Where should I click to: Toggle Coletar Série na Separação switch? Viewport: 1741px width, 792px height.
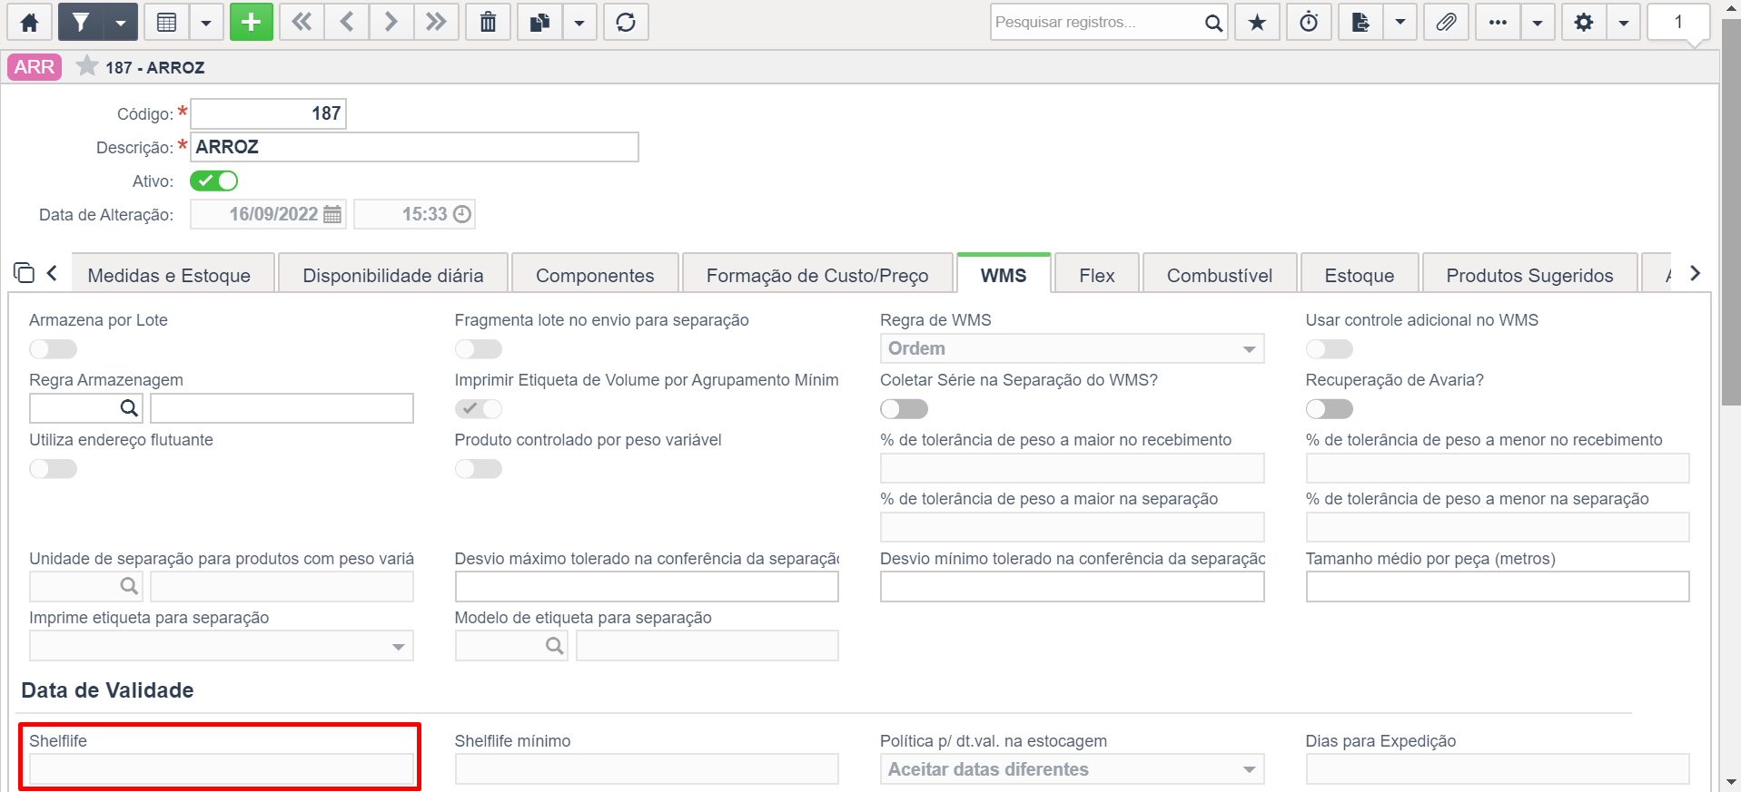pyautogui.click(x=904, y=409)
